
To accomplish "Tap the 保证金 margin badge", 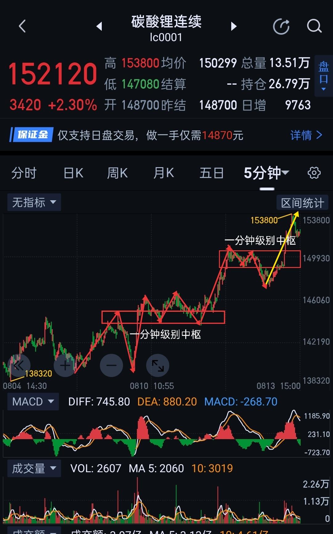I will pyautogui.click(x=32, y=135).
